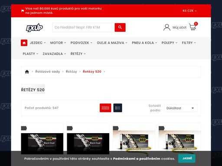The image size is (222, 166).
Task: Click the tag label on fourth product
Action: pyautogui.click(x=162, y=128)
